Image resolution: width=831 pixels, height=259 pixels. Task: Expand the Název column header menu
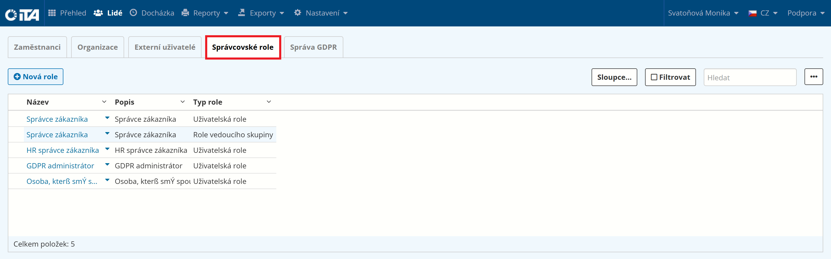point(104,102)
